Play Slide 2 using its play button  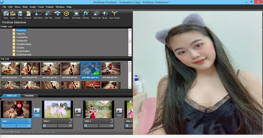point(44,125)
